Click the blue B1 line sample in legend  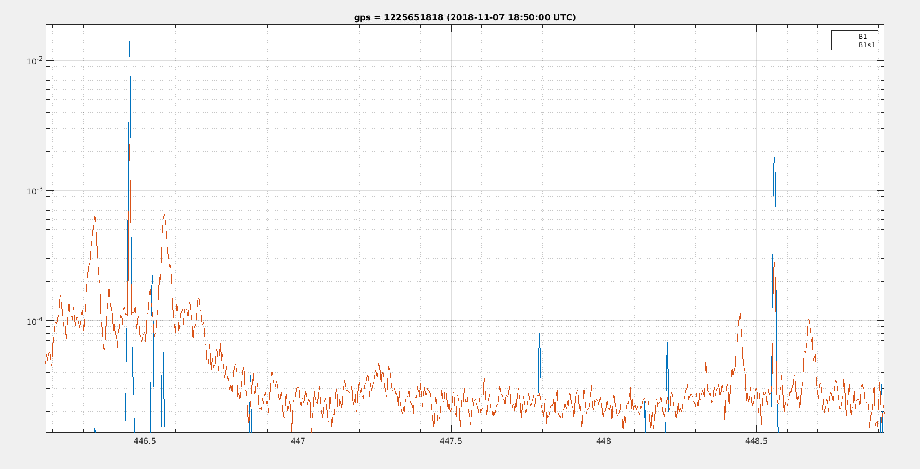pyautogui.click(x=845, y=37)
